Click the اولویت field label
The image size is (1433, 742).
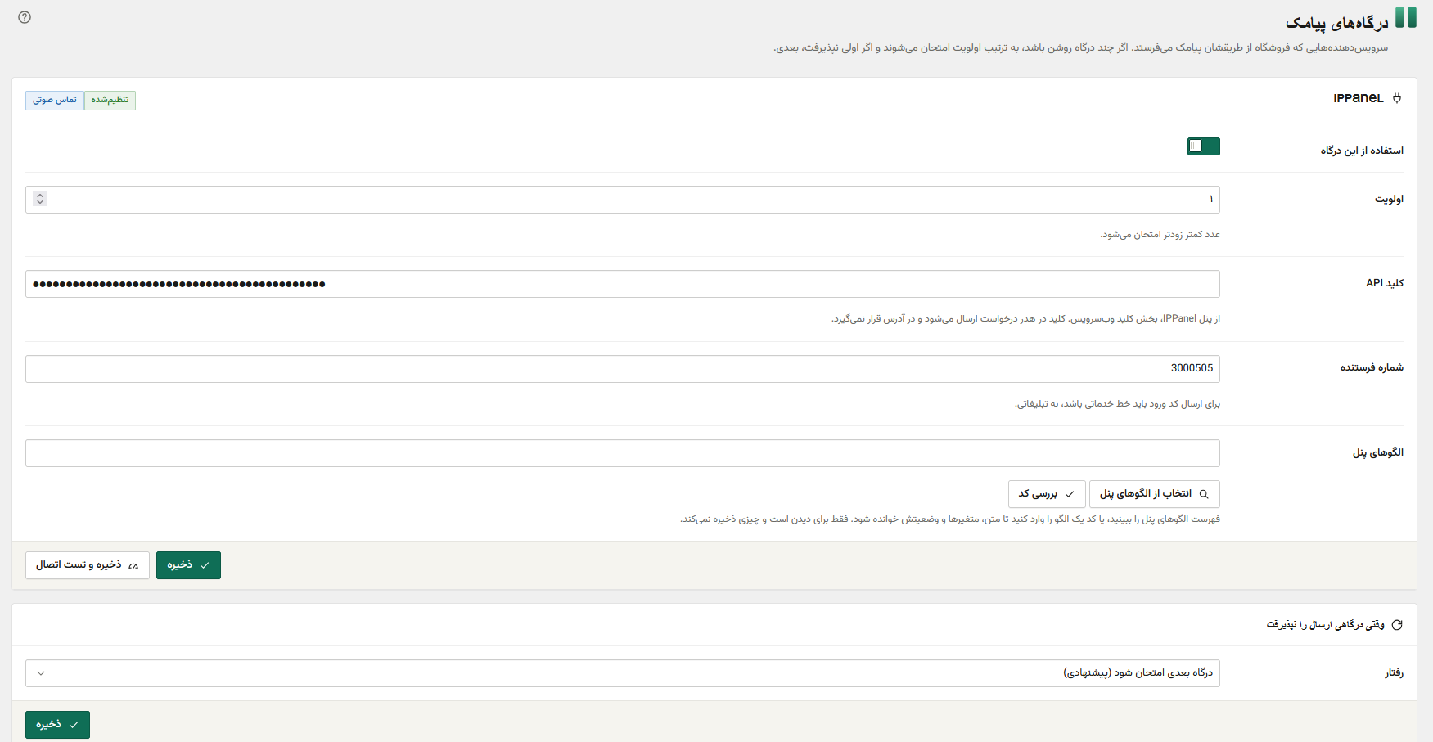pos(1389,199)
